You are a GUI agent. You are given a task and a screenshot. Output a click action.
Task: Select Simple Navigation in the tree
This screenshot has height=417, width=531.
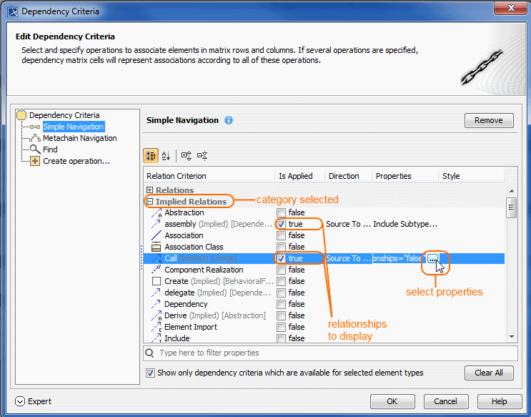point(73,127)
